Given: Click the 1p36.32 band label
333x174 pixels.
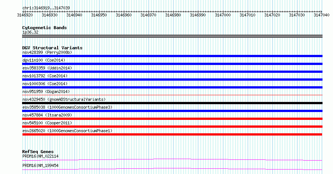Looking at the screenshot, I should coord(30,32).
